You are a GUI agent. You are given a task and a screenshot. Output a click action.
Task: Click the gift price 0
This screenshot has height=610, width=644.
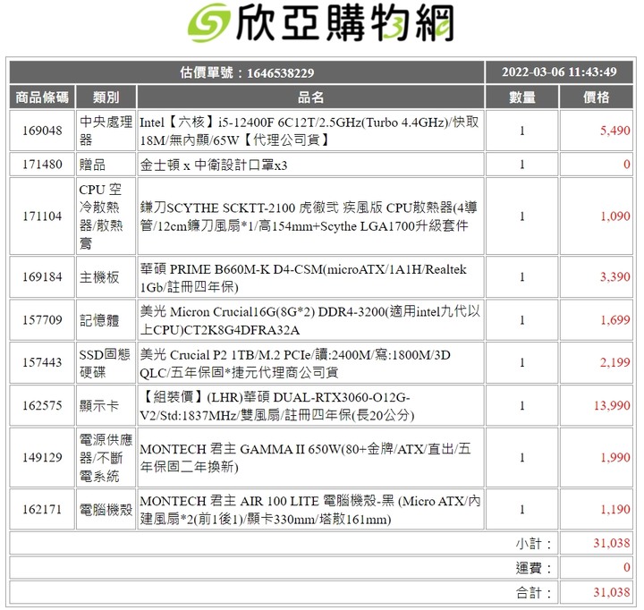point(627,165)
